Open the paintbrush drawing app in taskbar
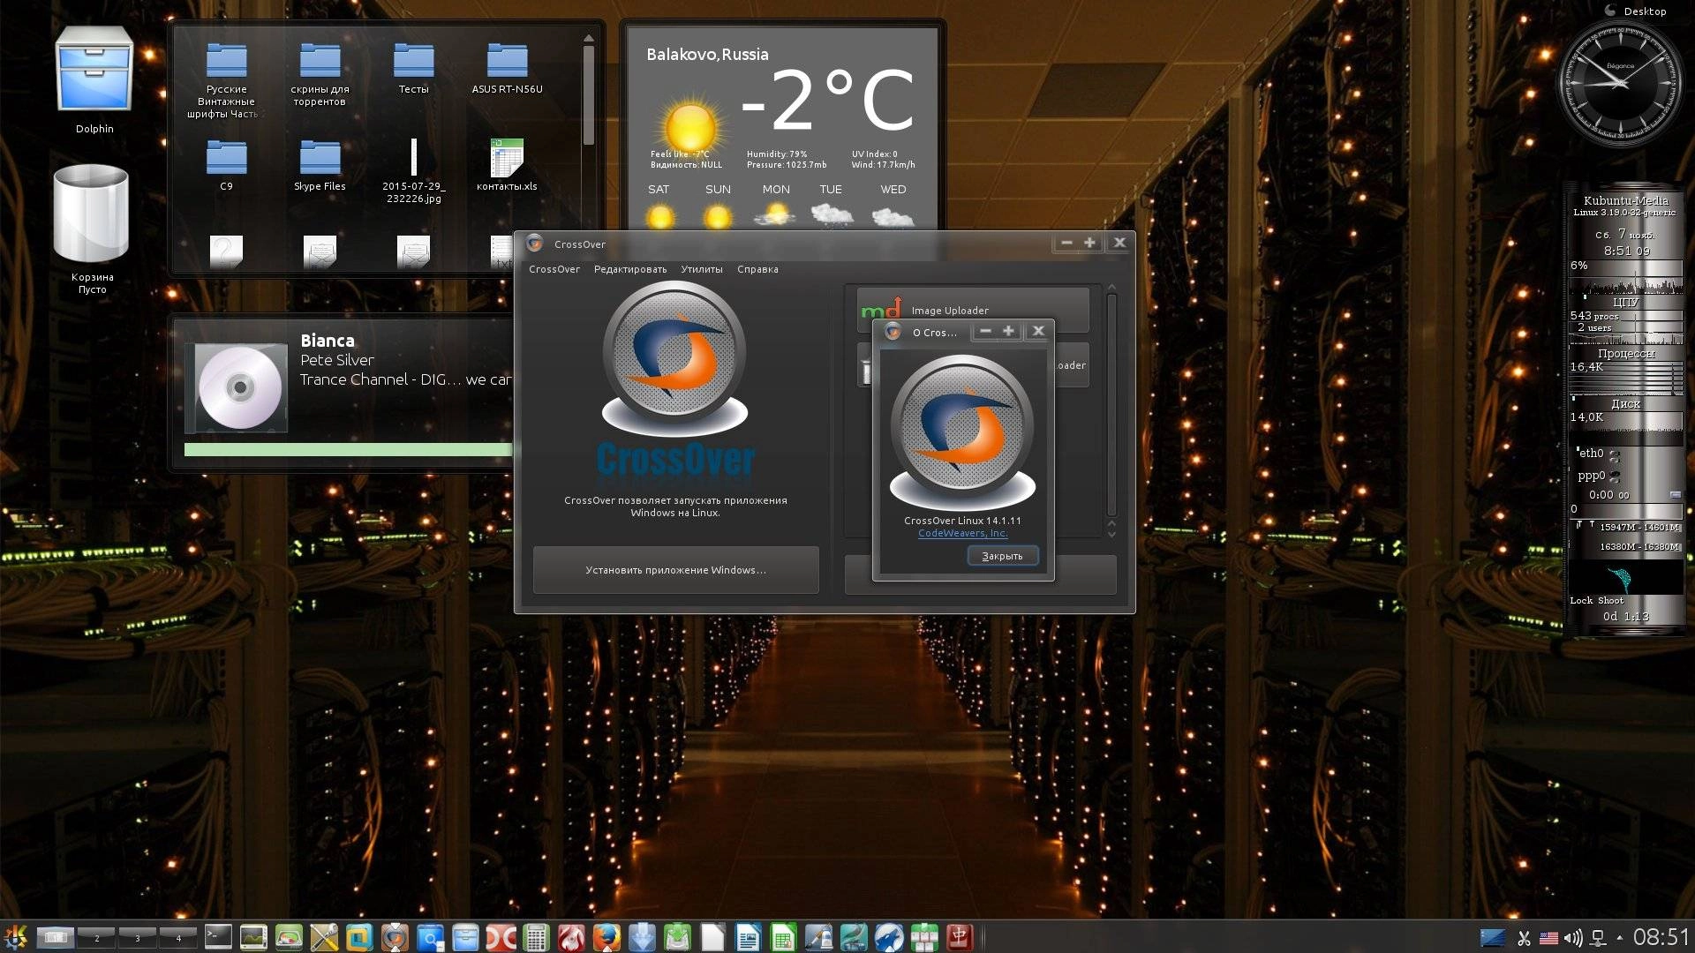Image resolution: width=1695 pixels, height=953 pixels. (x=817, y=936)
